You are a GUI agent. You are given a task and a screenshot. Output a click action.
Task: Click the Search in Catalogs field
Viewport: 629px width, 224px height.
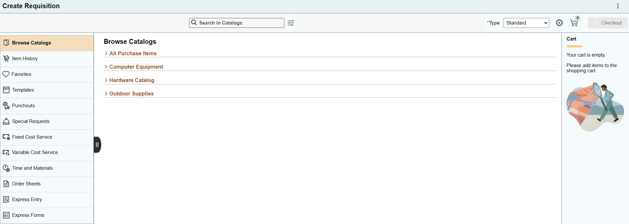point(237,23)
